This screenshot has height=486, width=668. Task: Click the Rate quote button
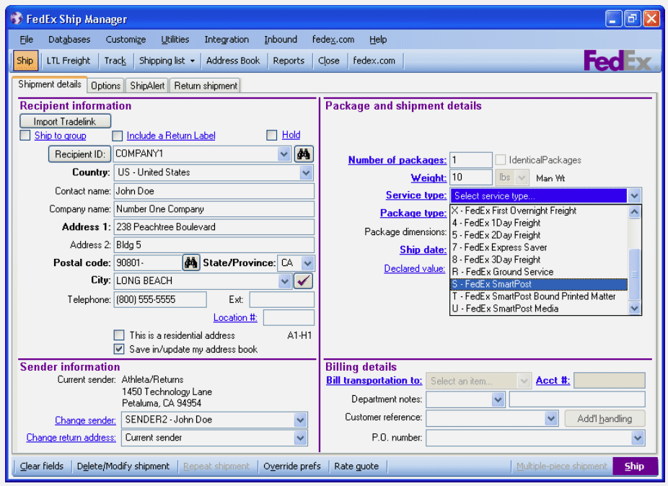pyautogui.click(x=356, y=466)
